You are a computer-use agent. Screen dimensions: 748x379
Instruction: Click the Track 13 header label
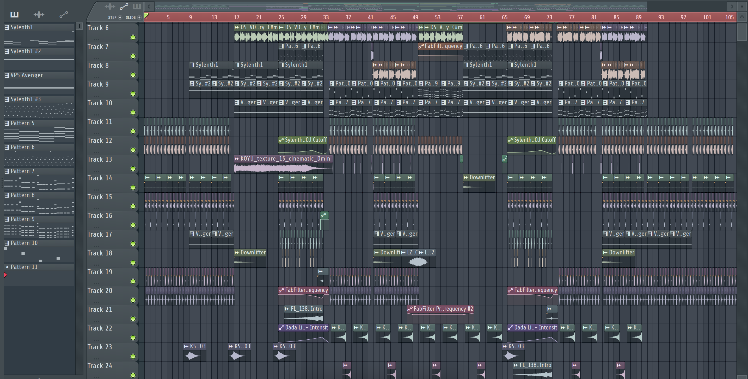tap(100, 160)
